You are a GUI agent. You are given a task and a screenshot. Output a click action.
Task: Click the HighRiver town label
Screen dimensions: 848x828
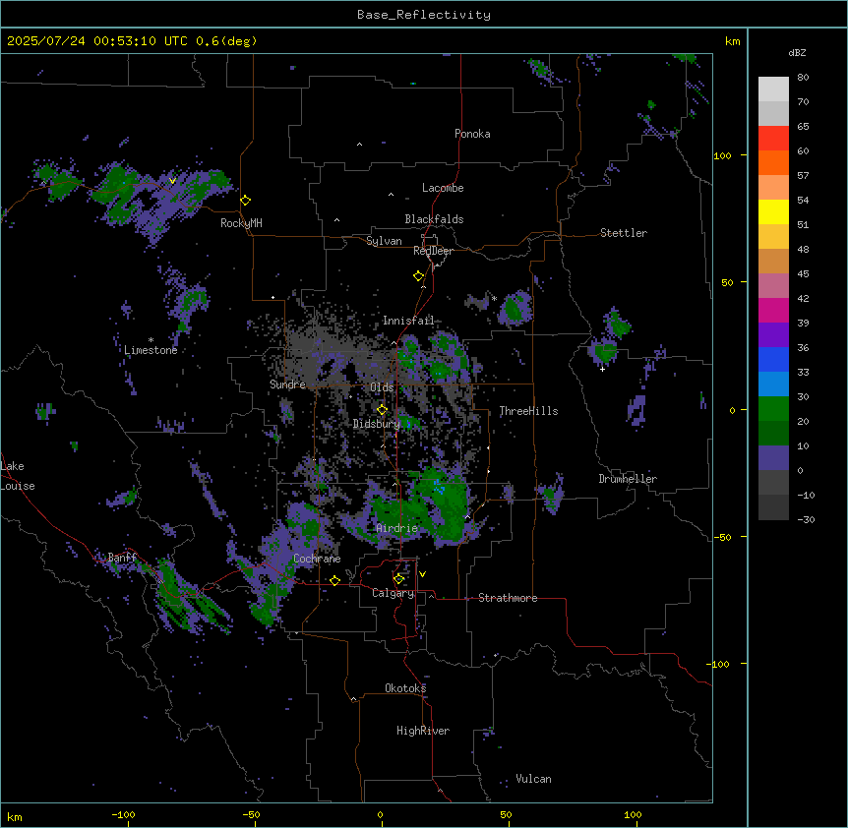[x=423, y=731]
